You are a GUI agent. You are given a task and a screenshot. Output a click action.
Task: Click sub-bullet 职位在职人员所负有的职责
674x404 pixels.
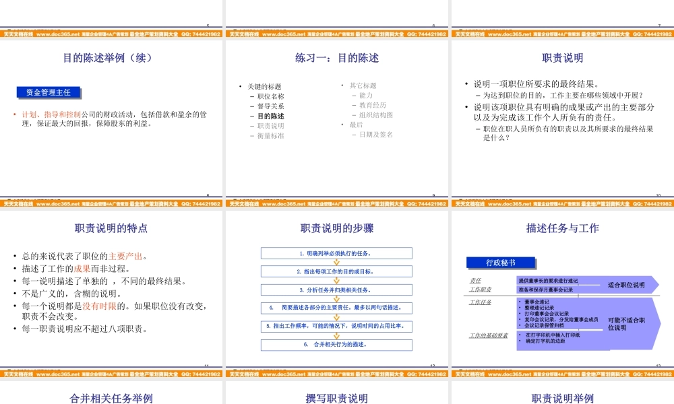coord(568,133)
